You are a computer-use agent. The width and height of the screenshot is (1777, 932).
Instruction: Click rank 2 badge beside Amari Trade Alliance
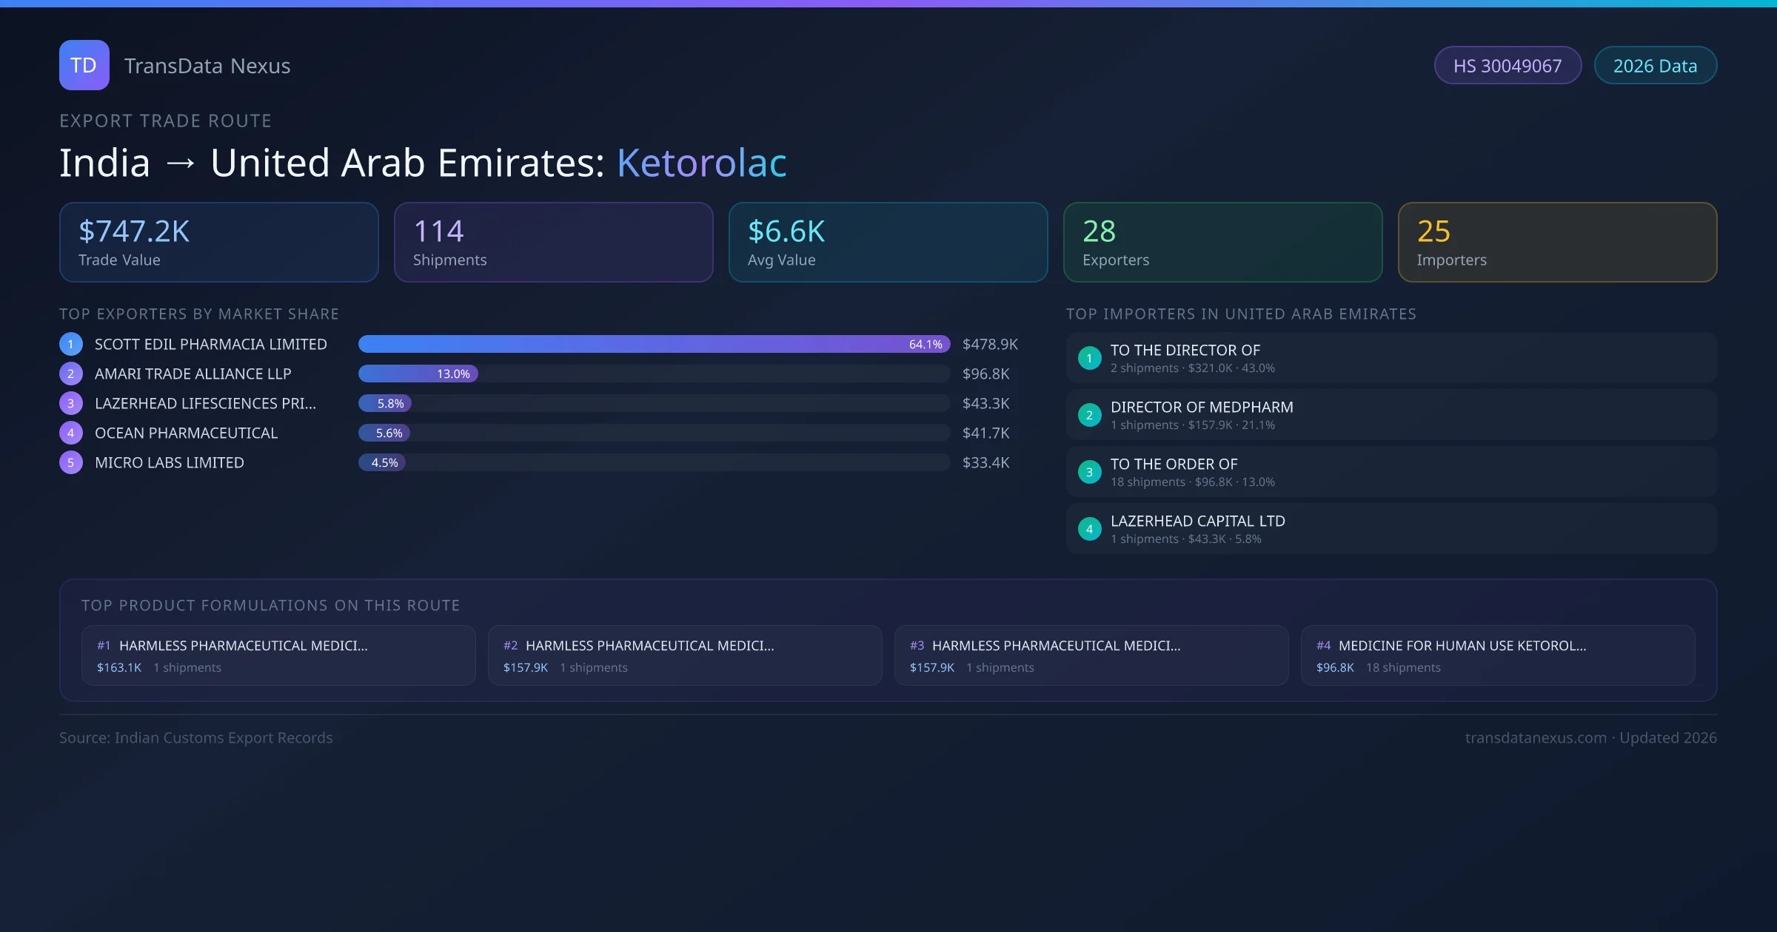(x=71, y=374)
